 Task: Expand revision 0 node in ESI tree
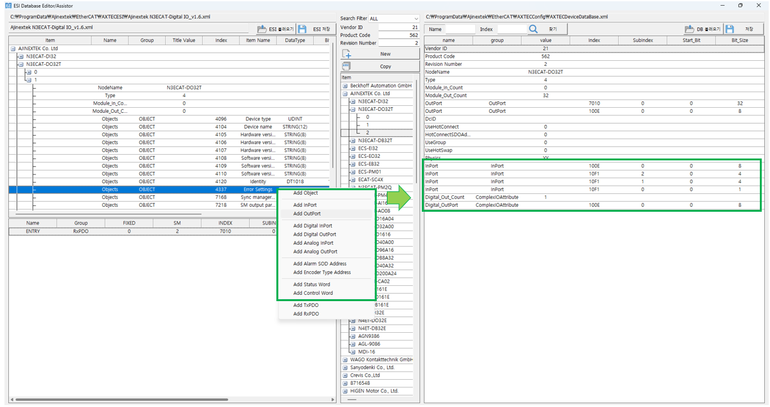[28, 72]
